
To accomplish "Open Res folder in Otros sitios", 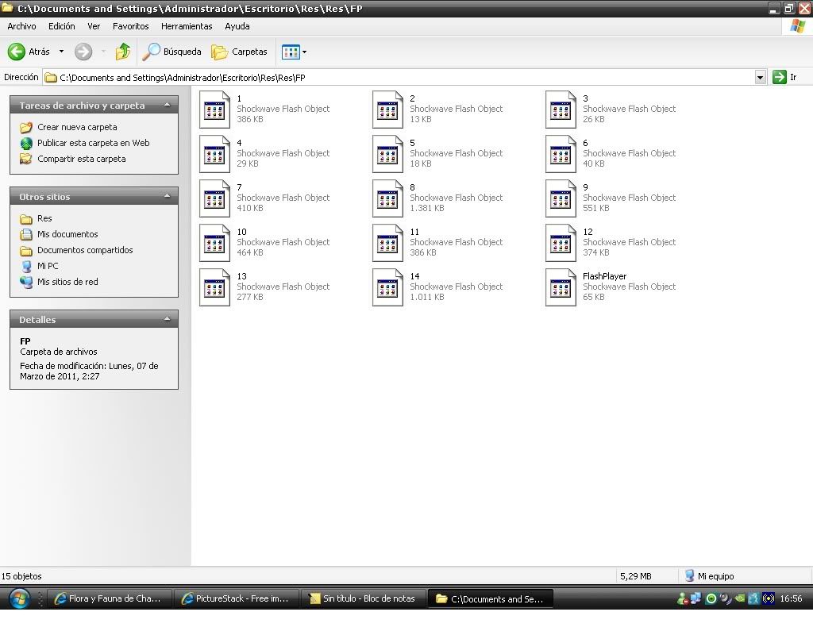I will 44,218.
